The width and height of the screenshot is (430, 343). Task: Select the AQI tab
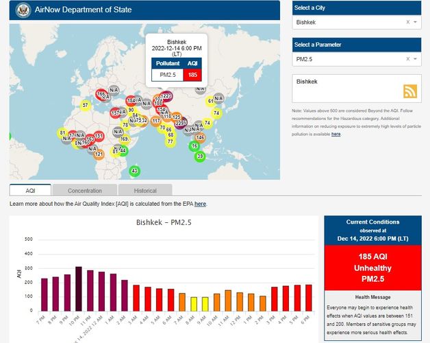click(30, 190)
